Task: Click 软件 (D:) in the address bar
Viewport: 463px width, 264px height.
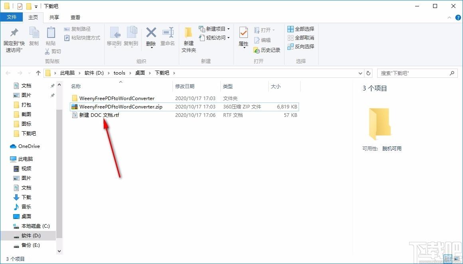Action: (x=94, y=73)
